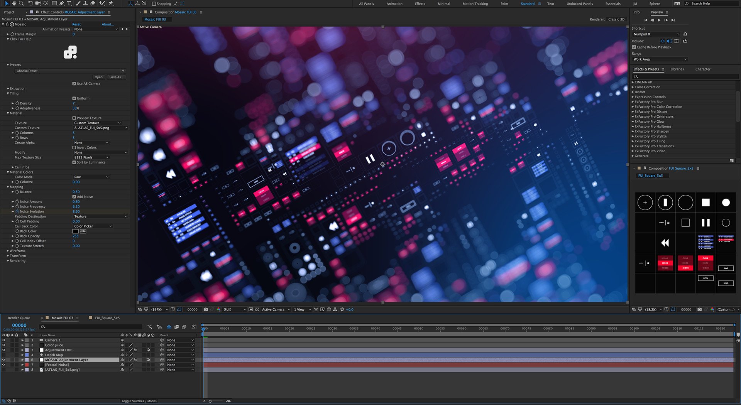Pick the Pen tool in toolbar
This screenshot has height=405, width=741.
[61, 3]
